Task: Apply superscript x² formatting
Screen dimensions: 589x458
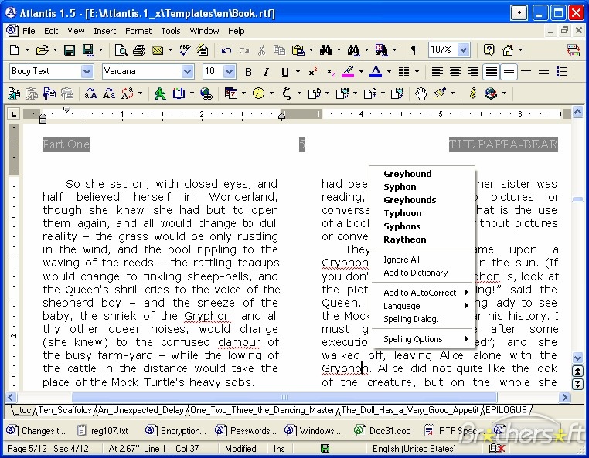Action: click(x=313, y=71)
